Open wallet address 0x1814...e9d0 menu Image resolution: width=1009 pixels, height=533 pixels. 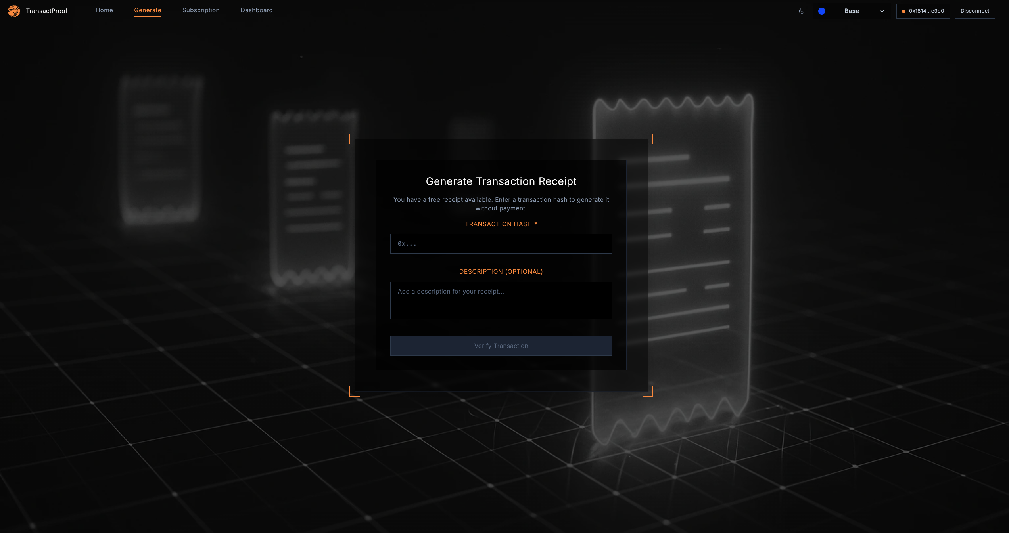point(923,11)
